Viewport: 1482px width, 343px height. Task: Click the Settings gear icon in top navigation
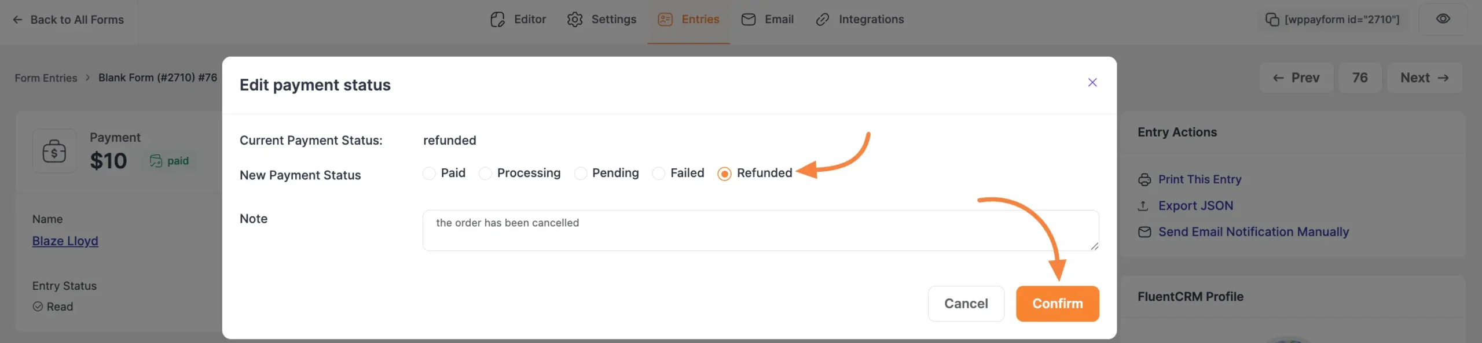[x=575, y=19]
